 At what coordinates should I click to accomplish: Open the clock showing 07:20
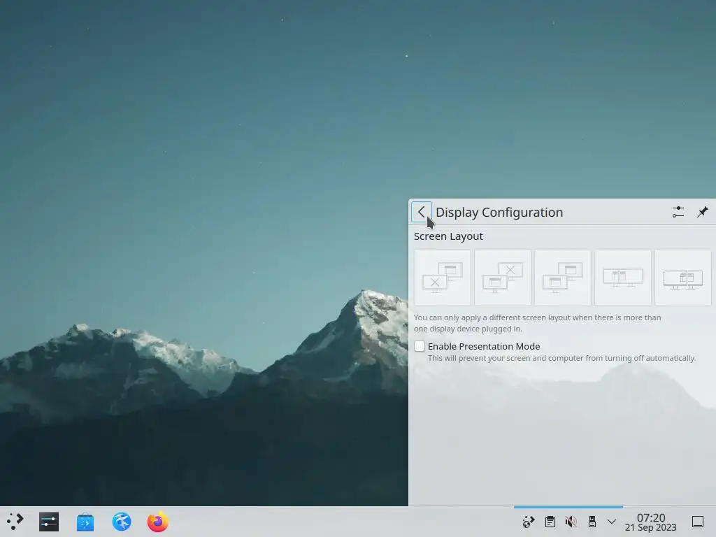pyautogui.click(x=651, y=522)
